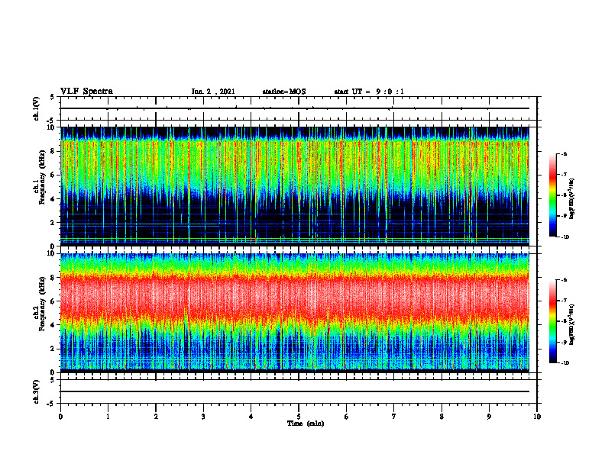Click the "VLF Spectra" plot title
The image size is (605, 467).
tap(86, 92)
